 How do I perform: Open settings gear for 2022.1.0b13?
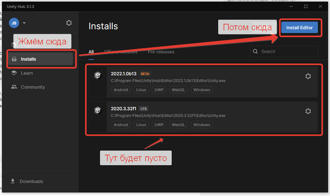click(308, 76)
